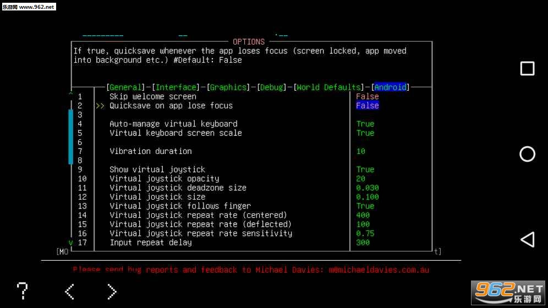Switch to the General tab
548x308 pixels.
point(125,87)
